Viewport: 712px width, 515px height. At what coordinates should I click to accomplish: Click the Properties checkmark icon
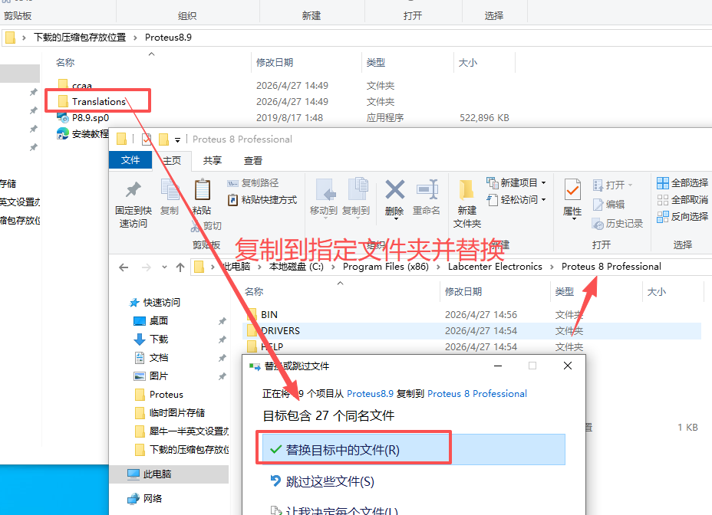pyautogui.click(x=572, y=189)
